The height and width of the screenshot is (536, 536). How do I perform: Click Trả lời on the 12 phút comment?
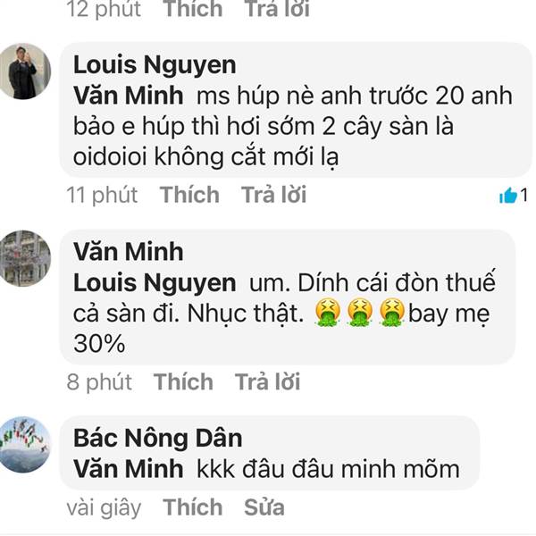(277, 9)
